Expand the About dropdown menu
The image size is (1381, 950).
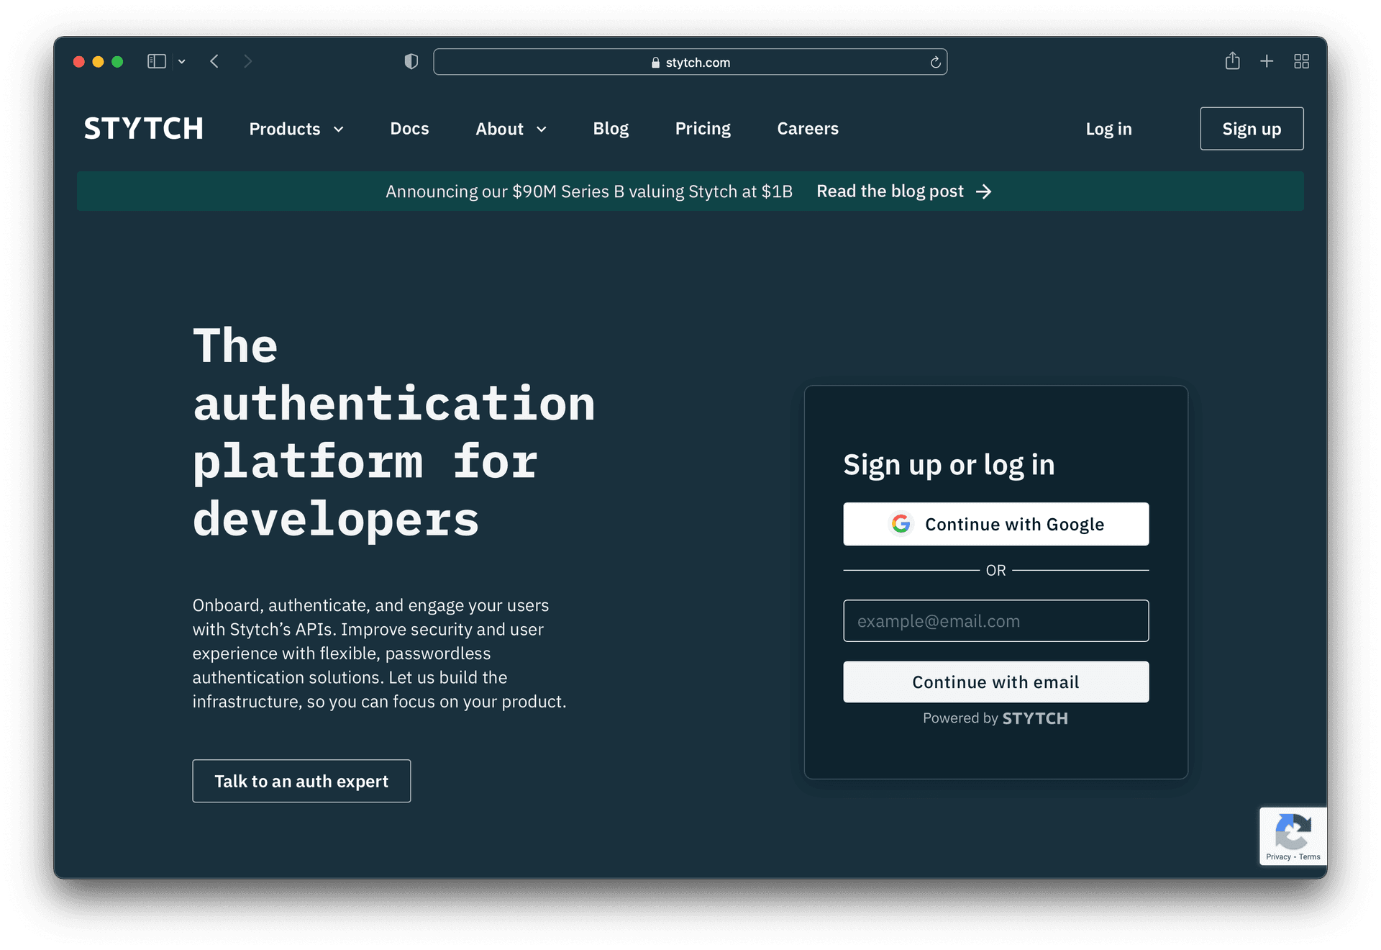click(x=511, y=129)
